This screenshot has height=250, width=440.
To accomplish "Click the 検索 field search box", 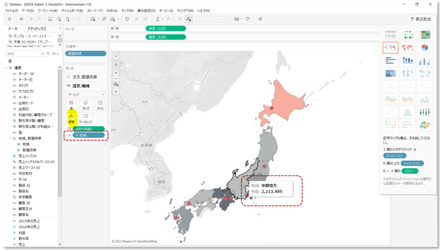I will pos(25,54).
